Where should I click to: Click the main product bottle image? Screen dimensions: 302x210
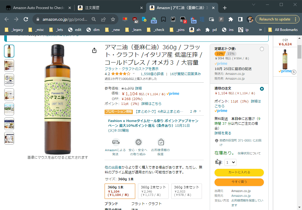[x=58, y=99]
